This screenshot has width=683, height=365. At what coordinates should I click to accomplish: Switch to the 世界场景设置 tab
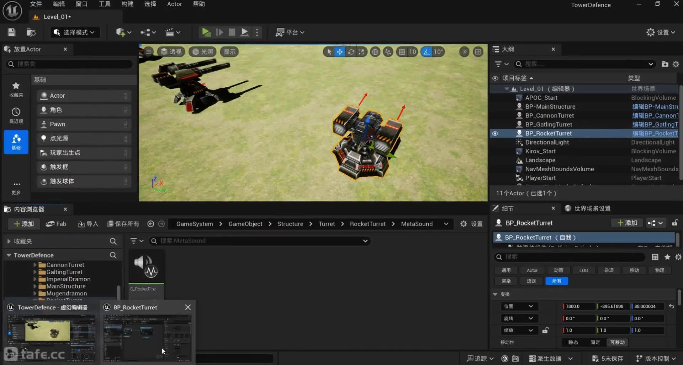tap(592, 208)
